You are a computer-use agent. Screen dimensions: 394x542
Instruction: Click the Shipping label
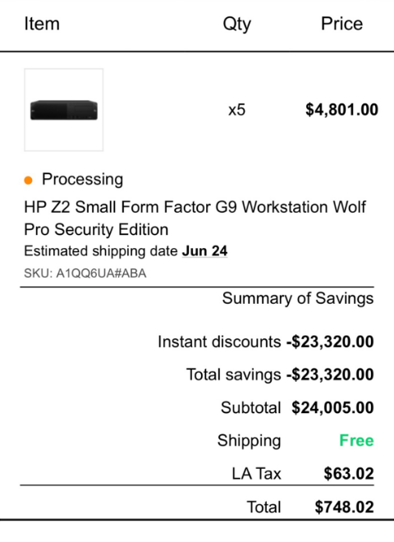(x=250, y=441)
